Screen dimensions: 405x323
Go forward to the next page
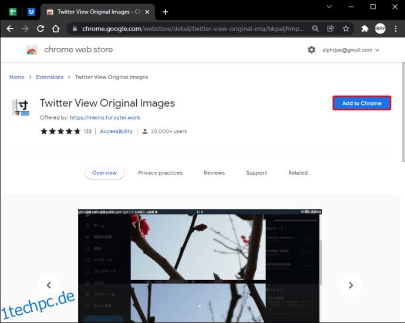25,29
